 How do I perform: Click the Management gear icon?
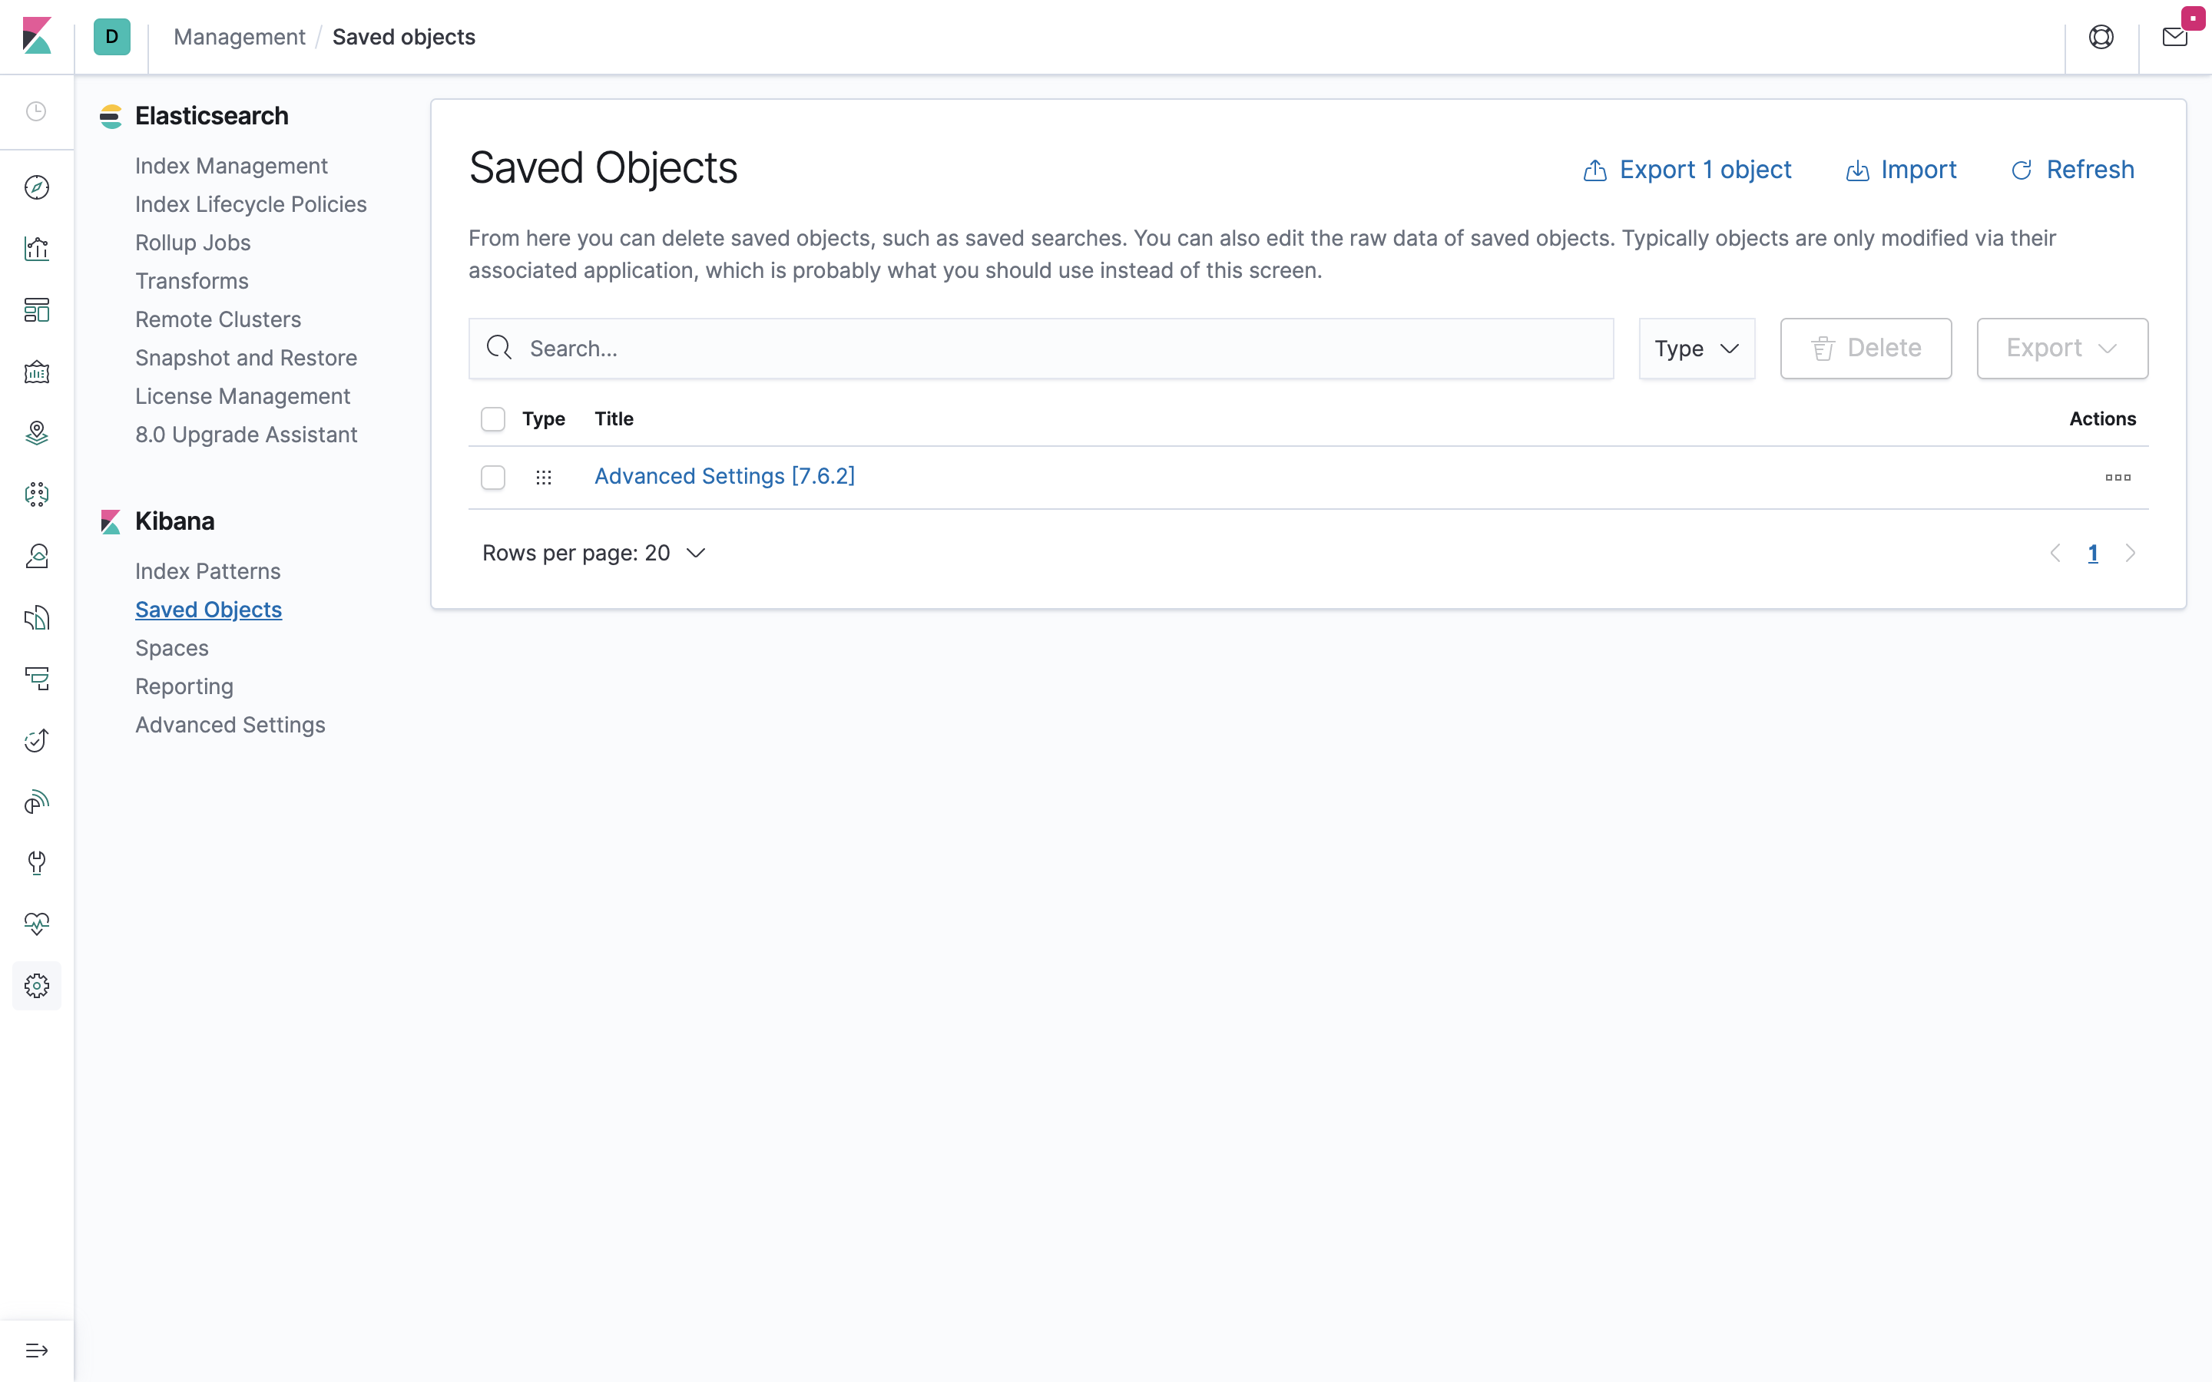37,985
